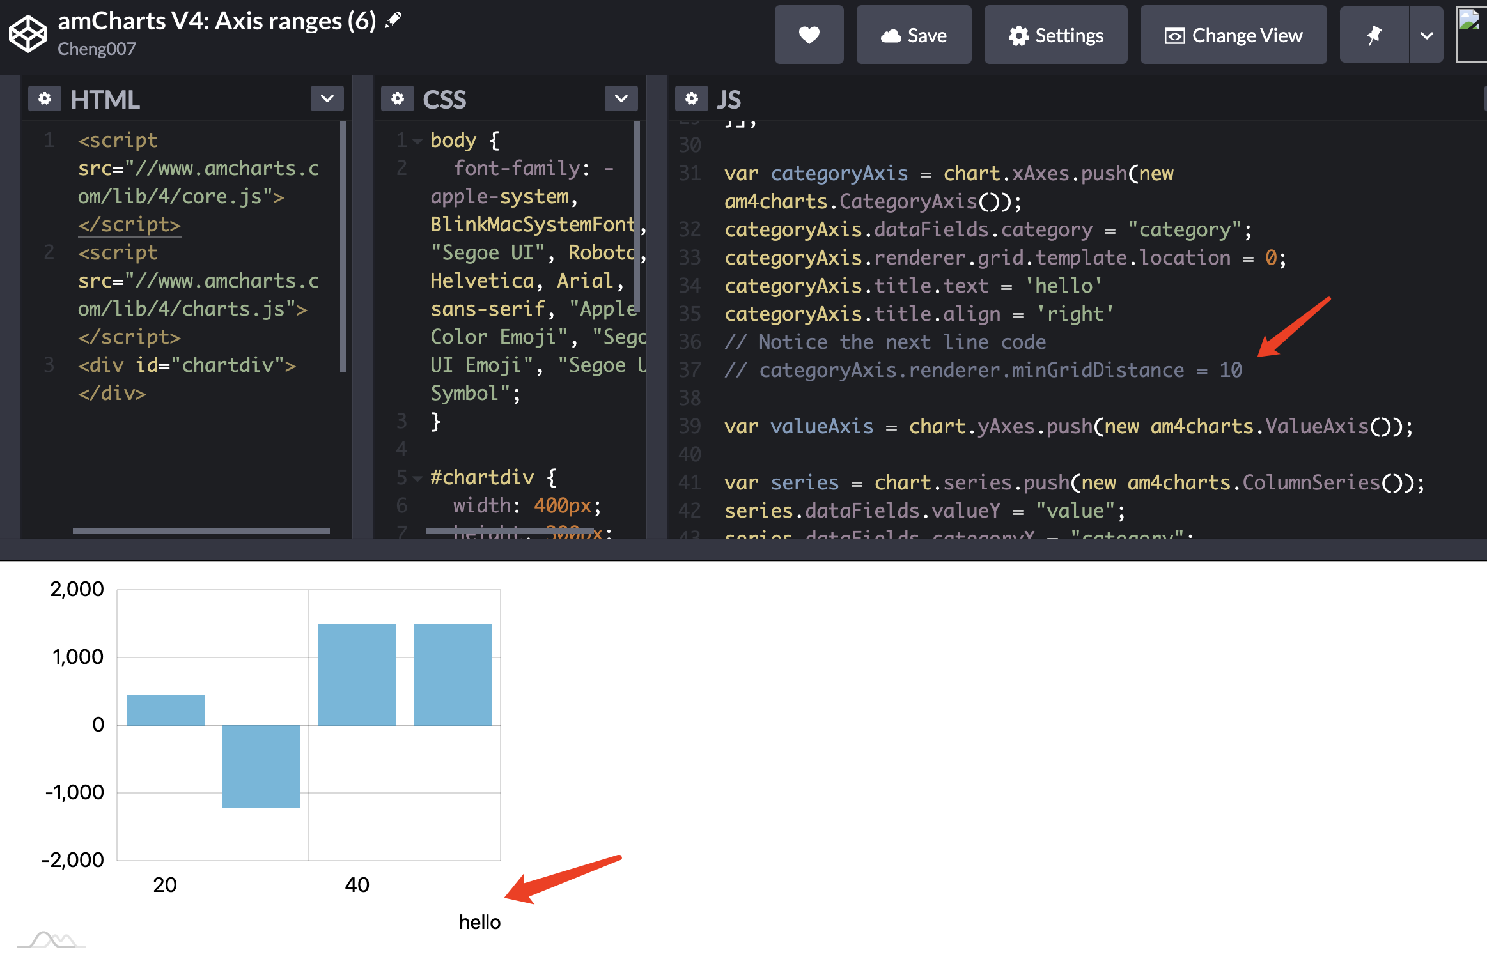Image resolution: width=1487 pixels, height=975 pixels.
Task: Click the gear icon inside Settings button
Action: click(x=1020, y=35)
